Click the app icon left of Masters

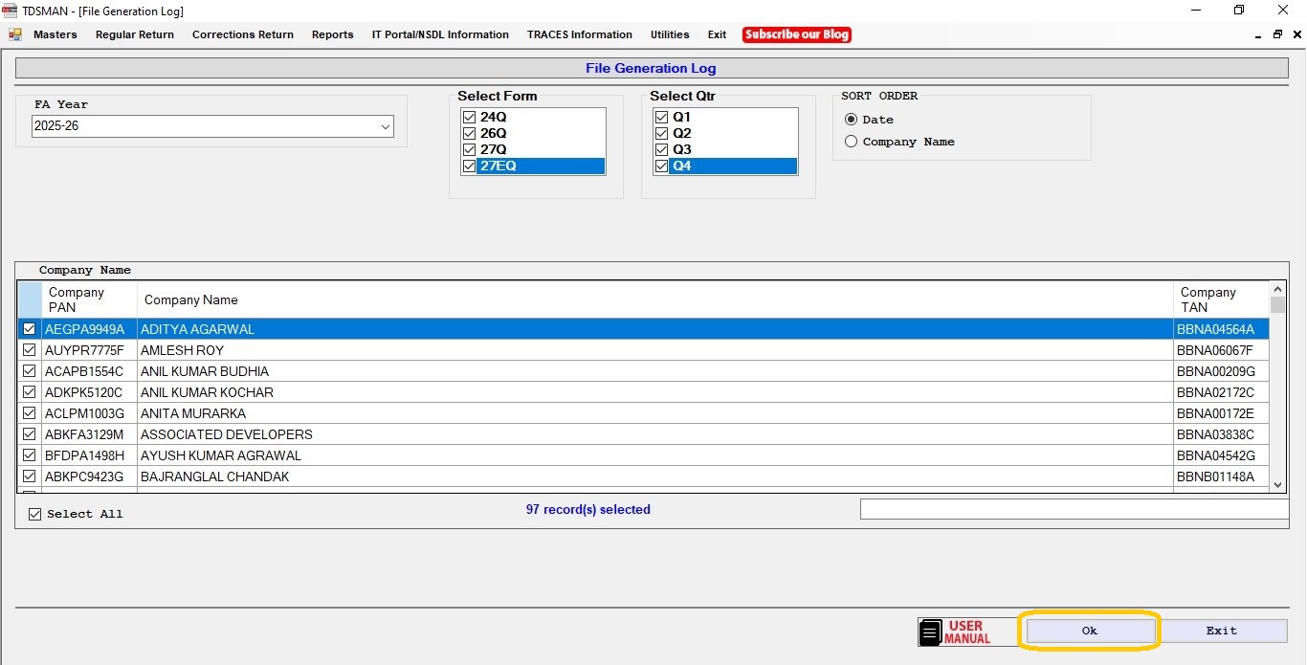pyautogui.click(x=14, y=34)
